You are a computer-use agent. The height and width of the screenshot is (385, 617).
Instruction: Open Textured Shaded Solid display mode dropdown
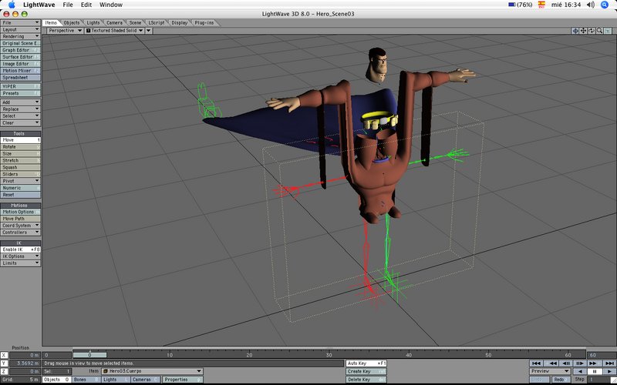point(114,31)
